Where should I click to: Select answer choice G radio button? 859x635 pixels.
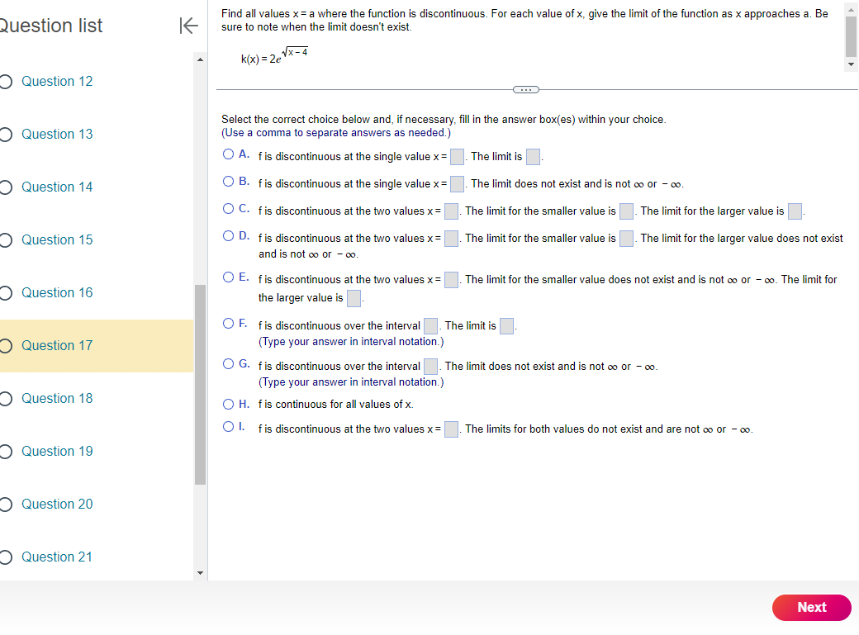(x=229, y=364)
